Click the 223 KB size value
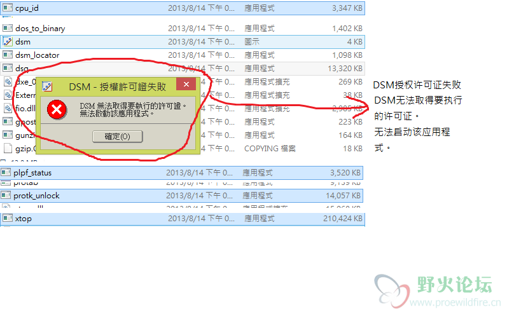Image resolution: width=507 pixels, height=314 pixels. click(350, 122)
